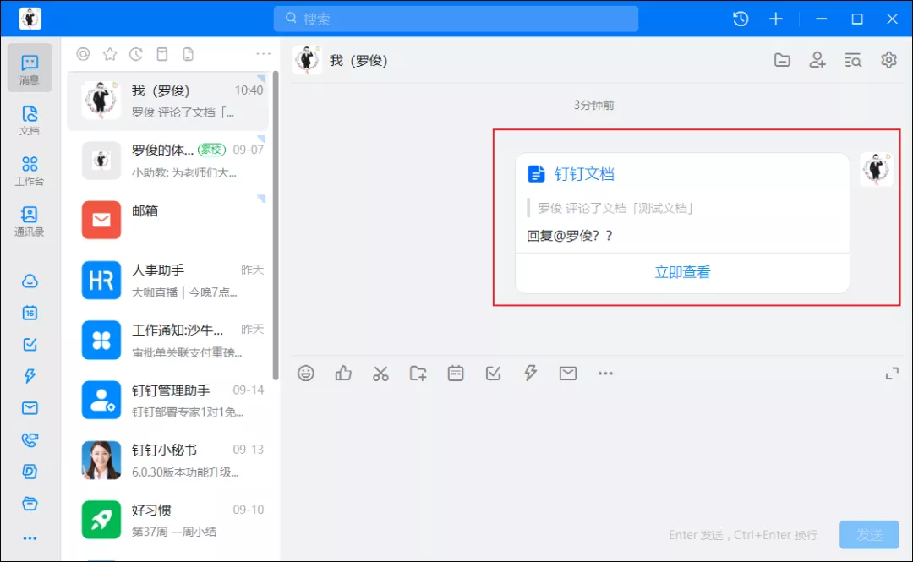Click the schedule calendar icon in chat toolbar
This screenshot has width=913, height=562.
point(456,374)
